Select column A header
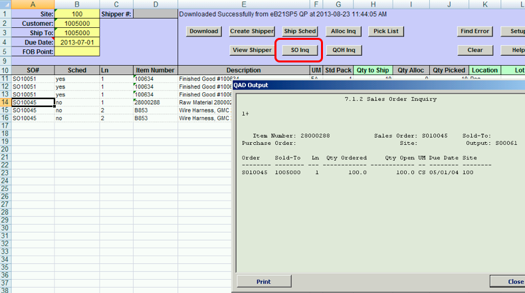Image resolution: width=525 pixels, height=293 pixels. (33, 5)
